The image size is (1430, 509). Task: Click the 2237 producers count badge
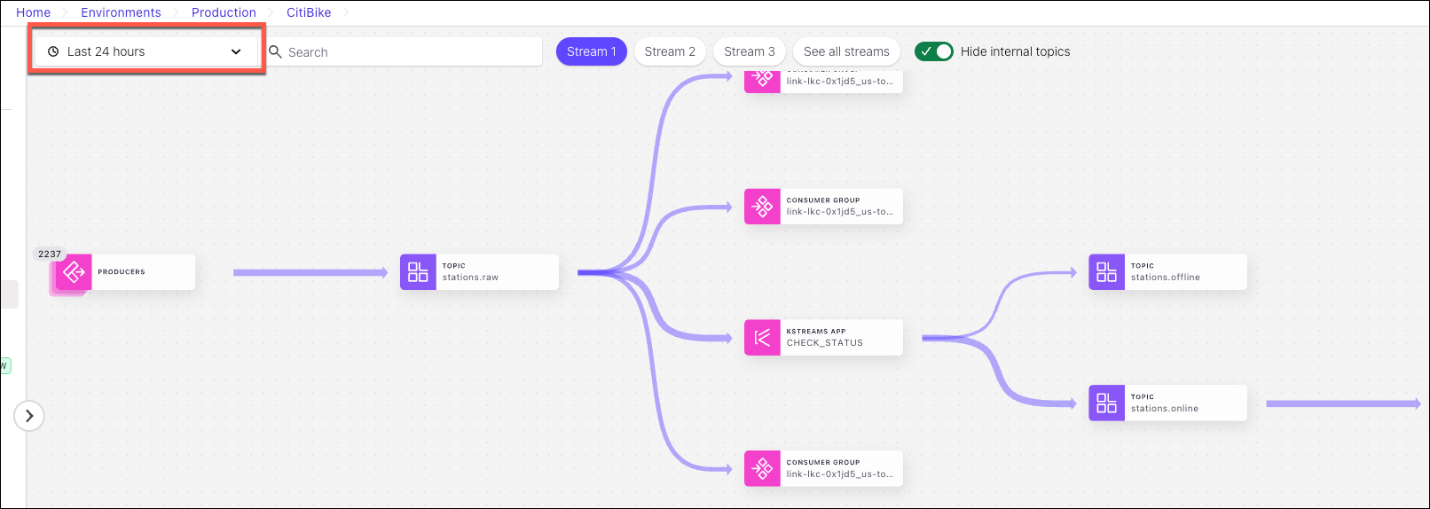pos(50,254)
